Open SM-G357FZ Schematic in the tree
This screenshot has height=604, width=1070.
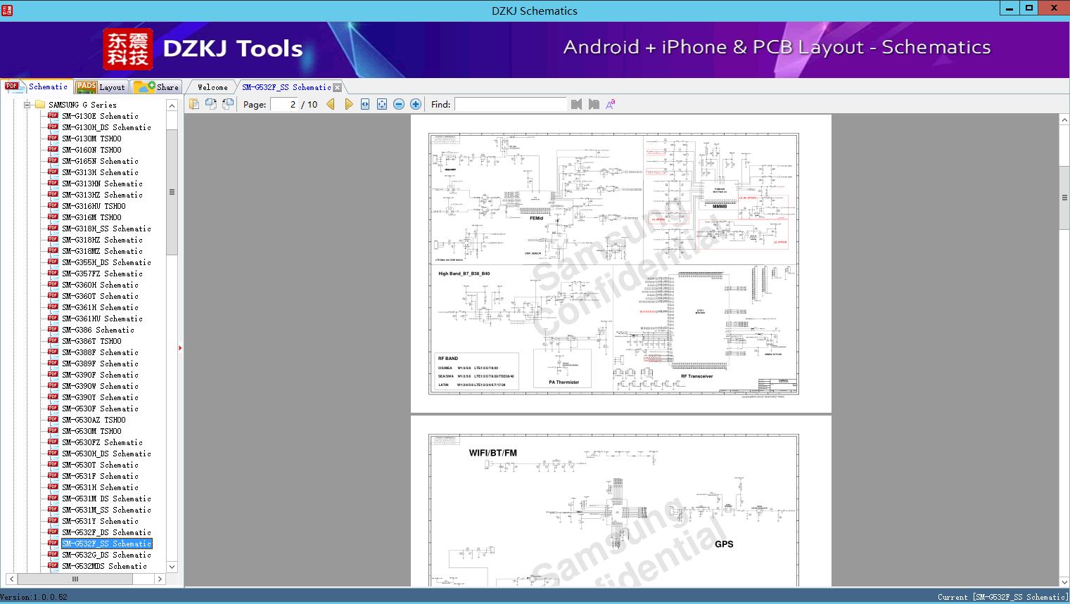(x=102, y=274)
